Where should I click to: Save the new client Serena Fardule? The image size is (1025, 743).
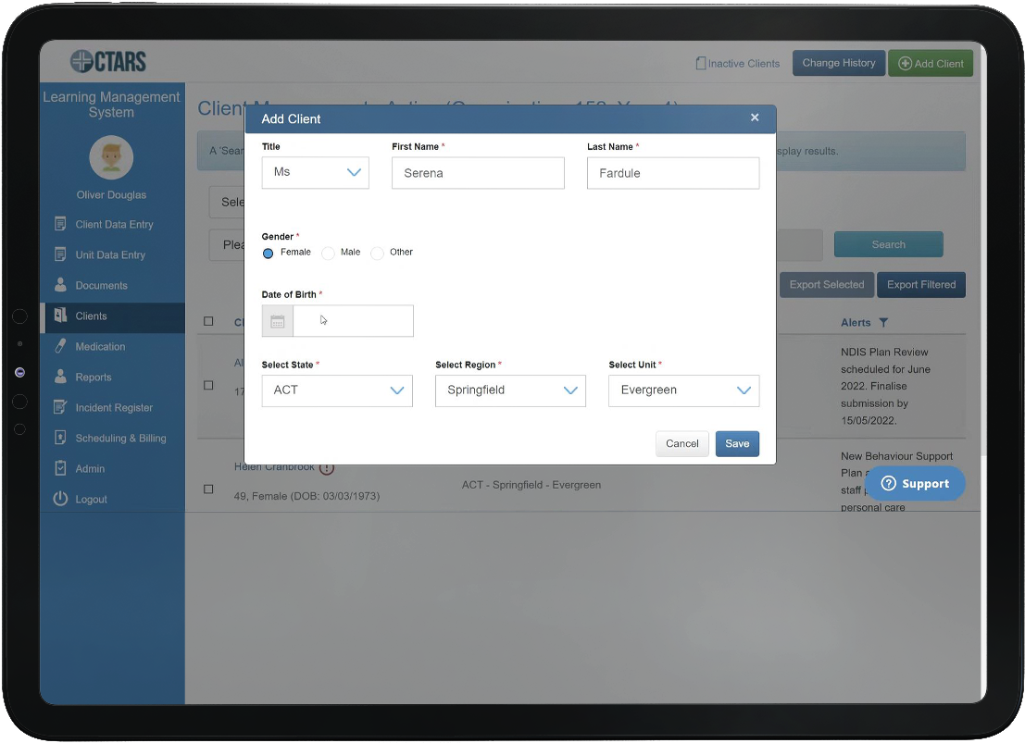tap(737, 444)
